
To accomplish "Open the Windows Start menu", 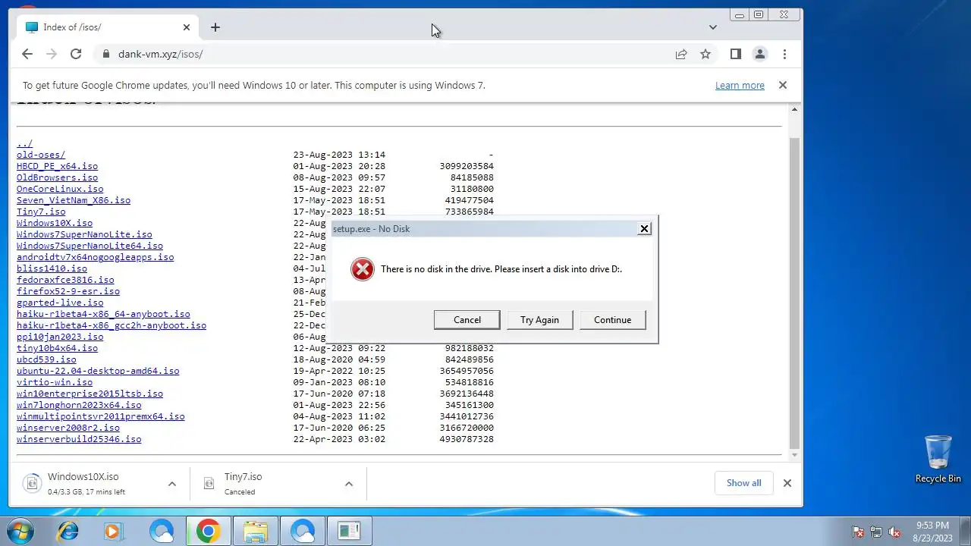I will 20,531.
